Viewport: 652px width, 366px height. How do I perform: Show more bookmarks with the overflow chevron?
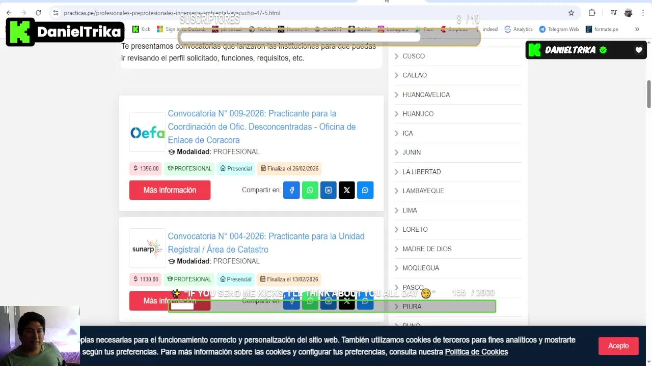point(637,29)
